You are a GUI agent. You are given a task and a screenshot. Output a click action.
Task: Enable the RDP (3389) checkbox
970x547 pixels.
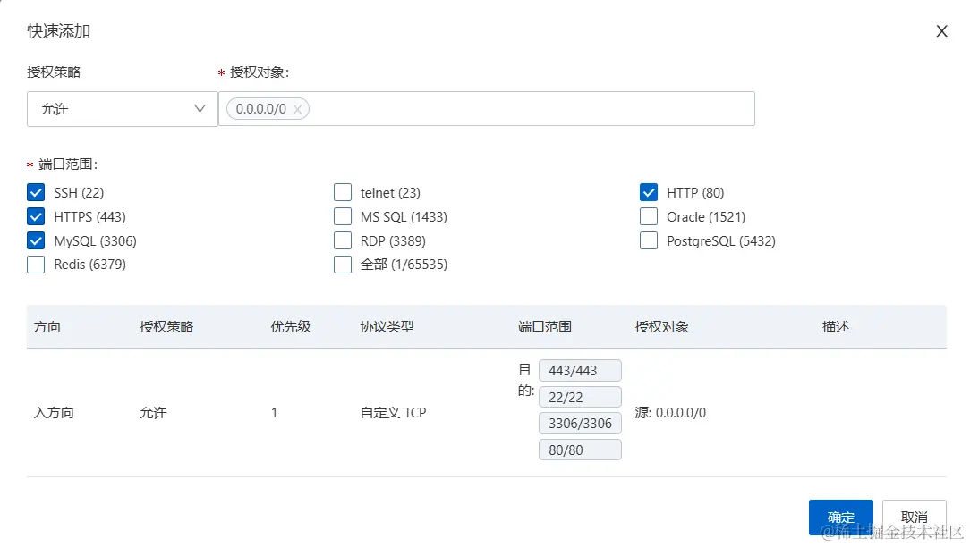point(343,240)
